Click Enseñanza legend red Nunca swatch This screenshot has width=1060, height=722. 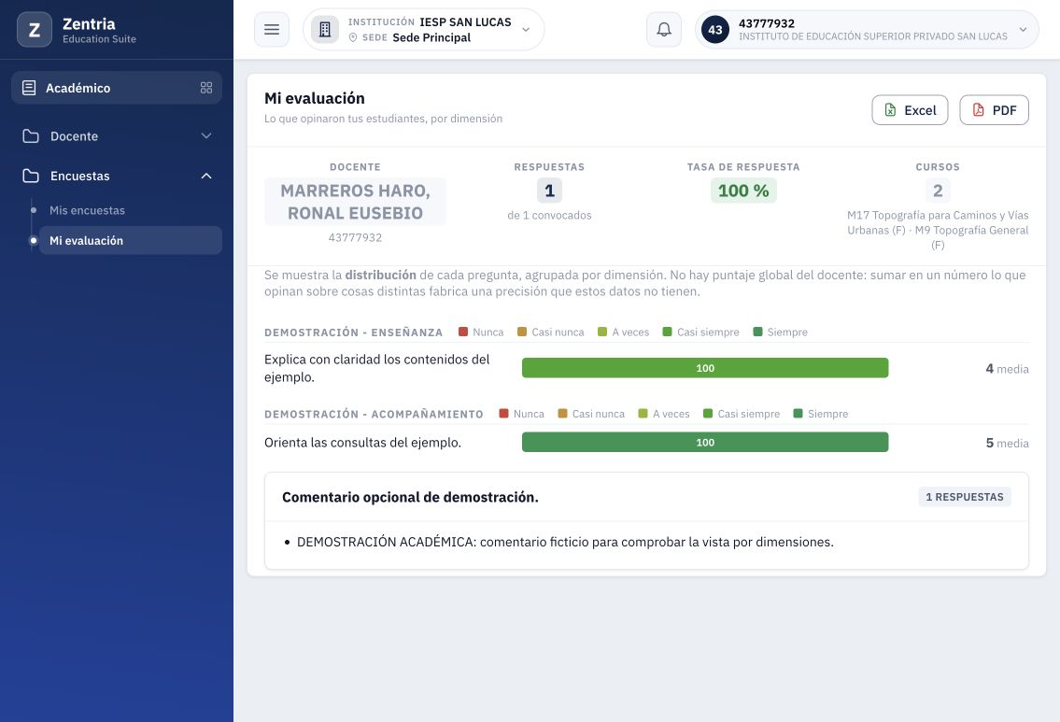point(463,332)
